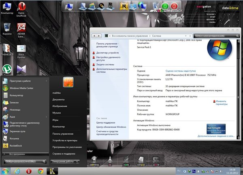Open Панель управления from Start menu
This screenshot has width=243, height=175.
[63, 133]
